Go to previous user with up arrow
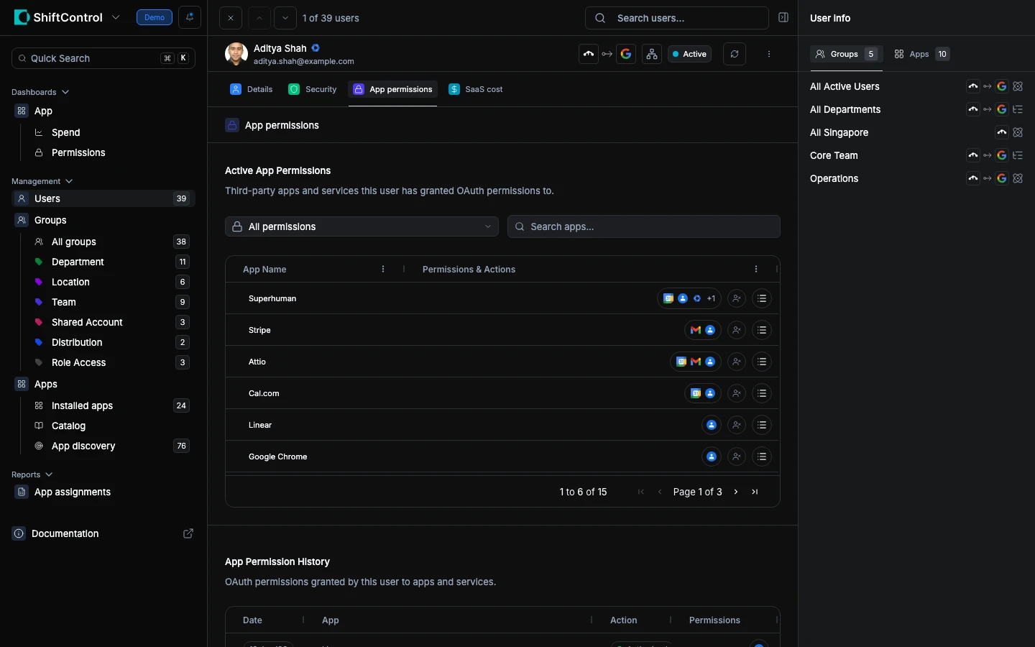The height and width of the screenshot is (647, 1035). (x=259, y=18)
